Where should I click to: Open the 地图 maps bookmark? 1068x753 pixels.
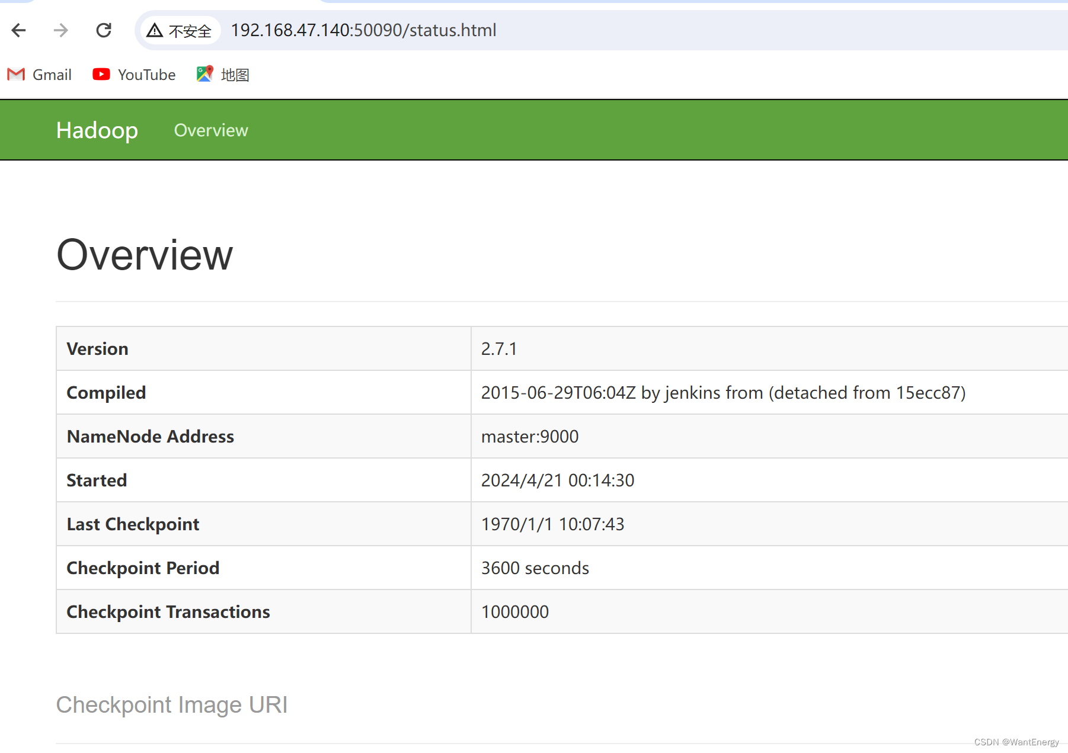point(223,75)
